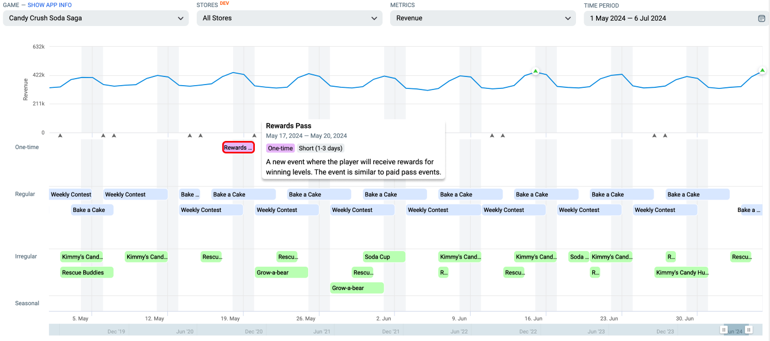This screenshot has width=770, height=341.
Task: Click the Soda Cup irregular event
Action: pos(384,257)
